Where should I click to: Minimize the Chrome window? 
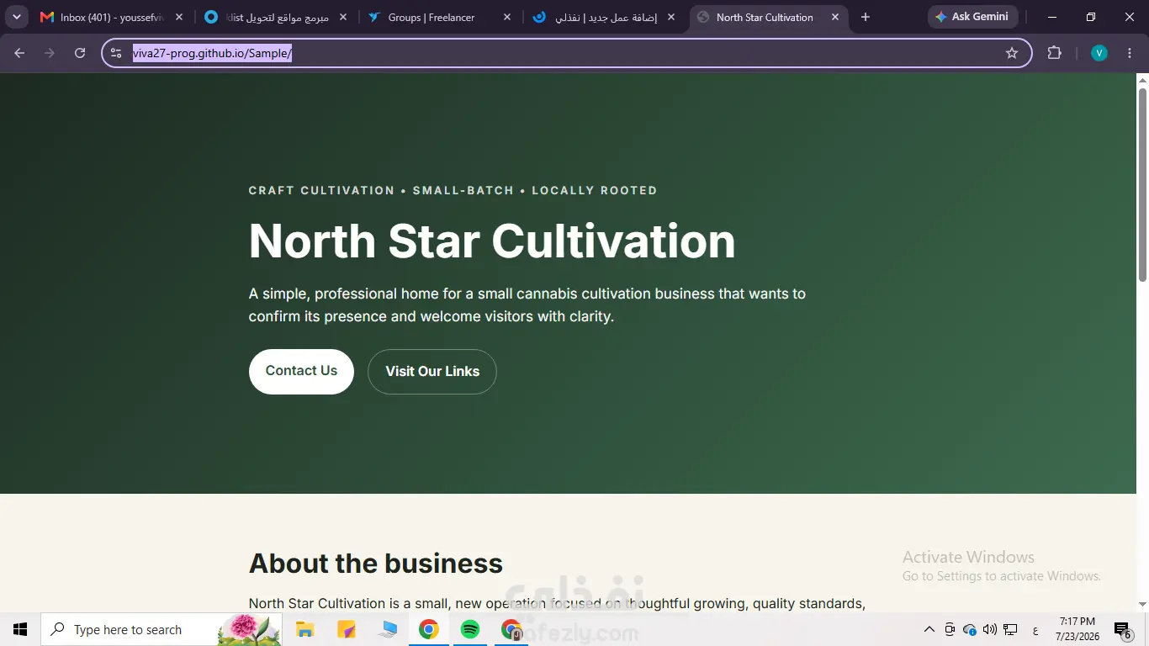coord(1052,17)
